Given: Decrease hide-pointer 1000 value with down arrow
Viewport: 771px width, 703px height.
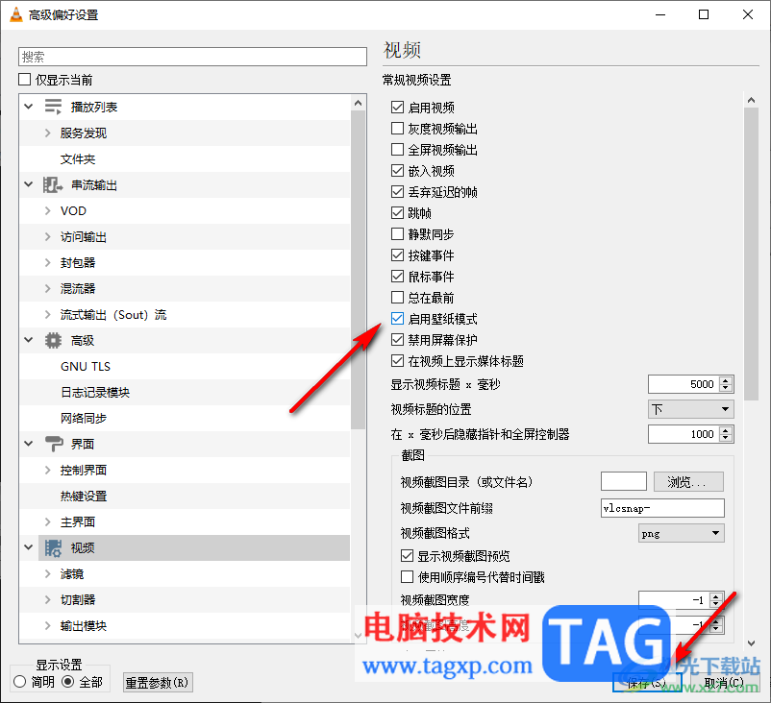Looking at the screenshot, I should coord(726,438).
